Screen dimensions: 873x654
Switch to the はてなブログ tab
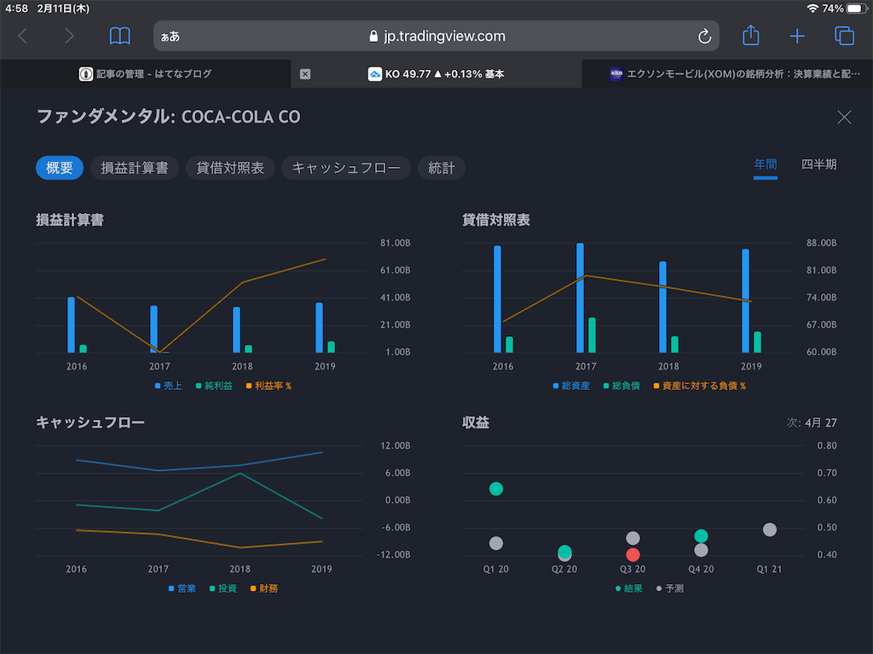coord(145,74)
